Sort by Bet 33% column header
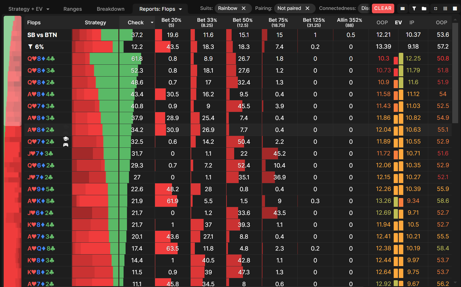 (x=207, y=22)
